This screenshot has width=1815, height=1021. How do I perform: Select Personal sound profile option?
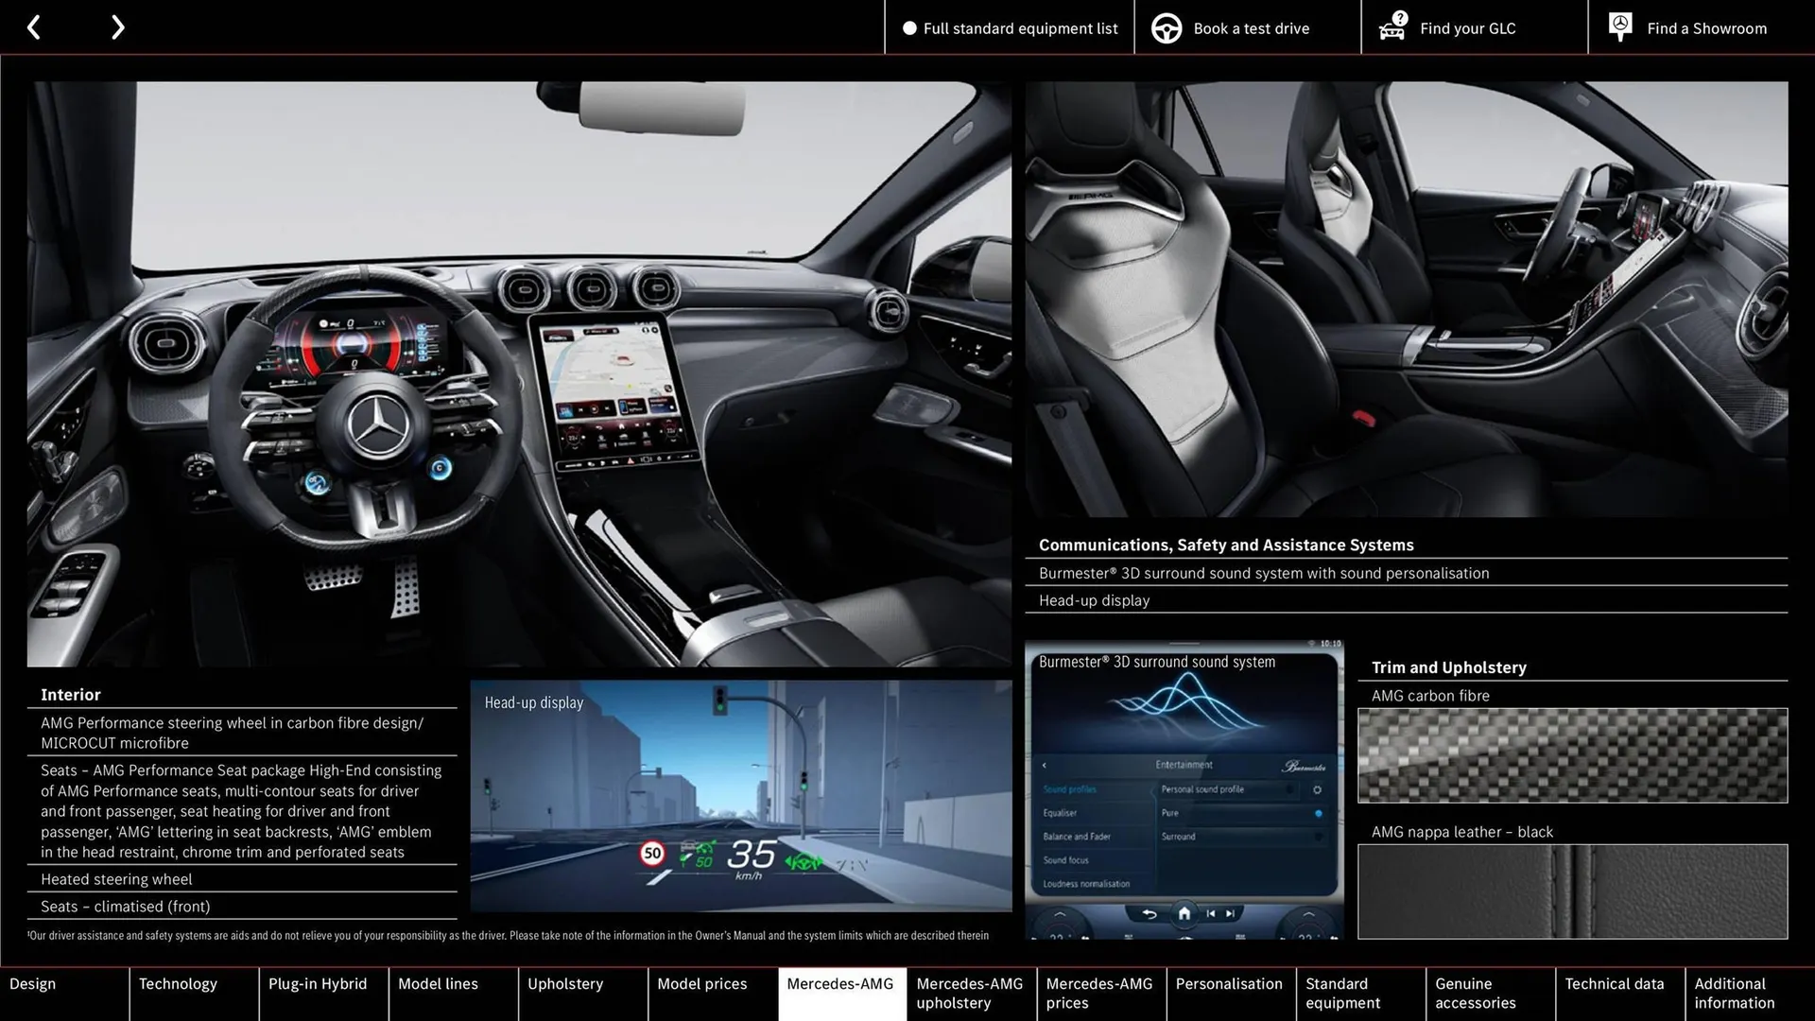click(x=1202, y=789)
